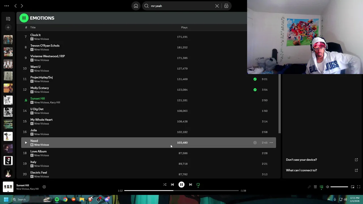Open the Browse icon beside search
The width and height of the screenshot is (363, 204).
pos(226,6)
